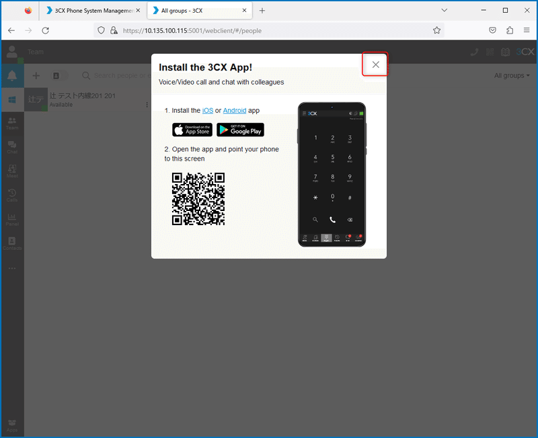Open the Android app link
Screen dimensions: 538x438
(x=235, y=110)
